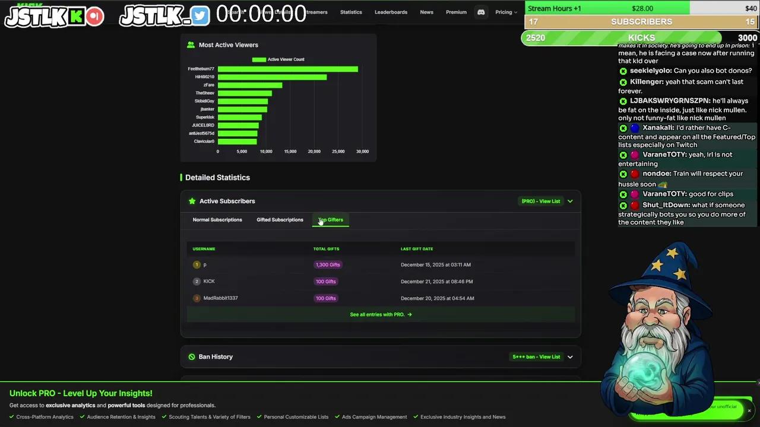This screenshot has width=760, height=427.
Task: Click the username MadRabbit1337 in the table
Action: point(220,298)
